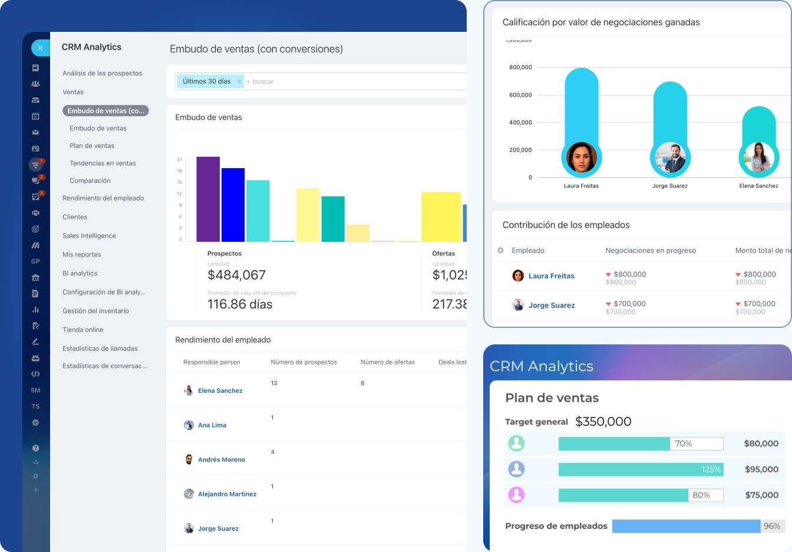Open 'Gestión del inventario' menu item
This screenshot has width=792, height=552.
[x=95, y=311]
